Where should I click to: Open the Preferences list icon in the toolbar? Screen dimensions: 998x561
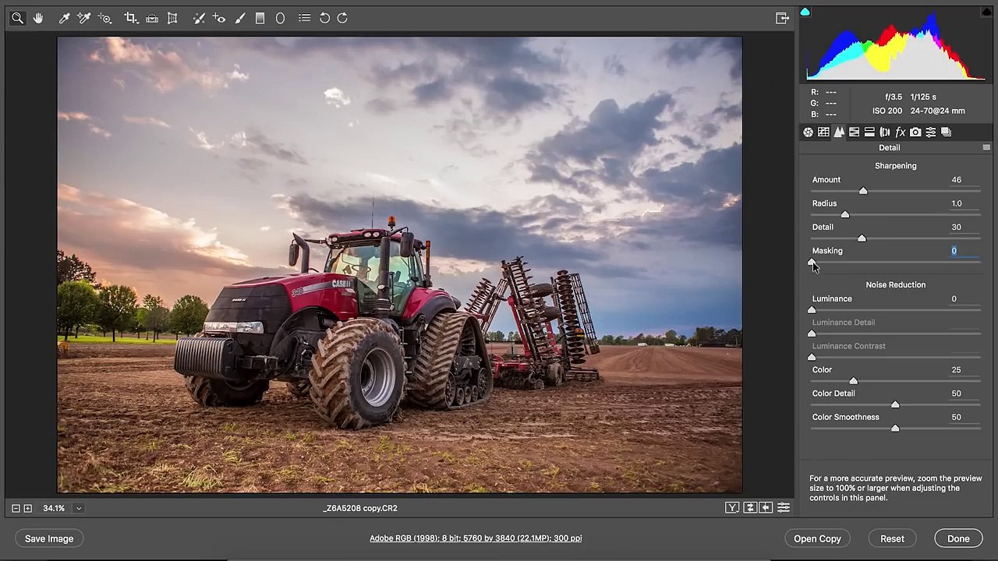304,18
